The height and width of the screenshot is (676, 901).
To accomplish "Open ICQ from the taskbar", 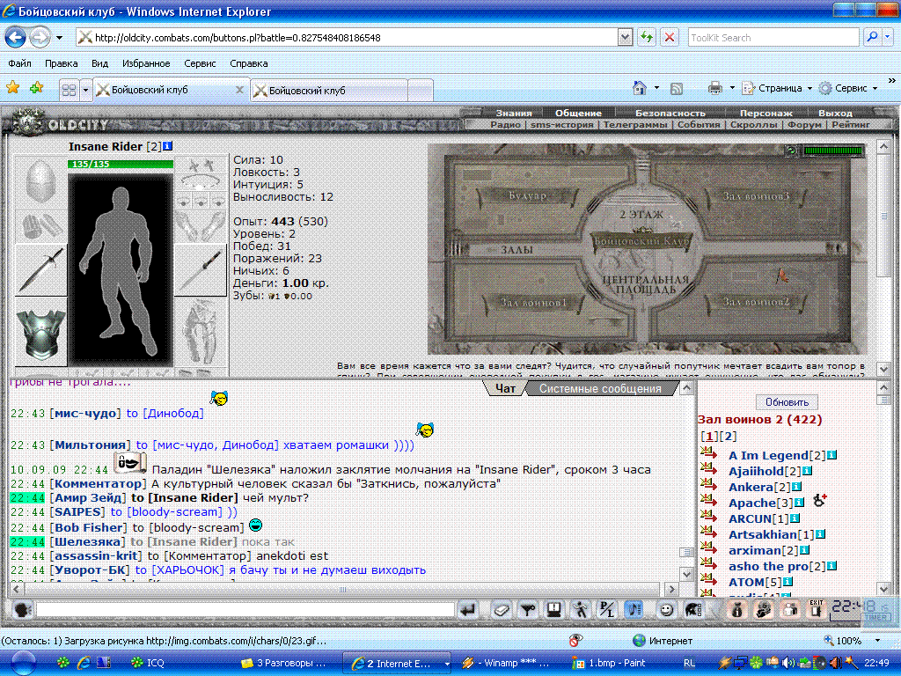I will coord(148,663).
